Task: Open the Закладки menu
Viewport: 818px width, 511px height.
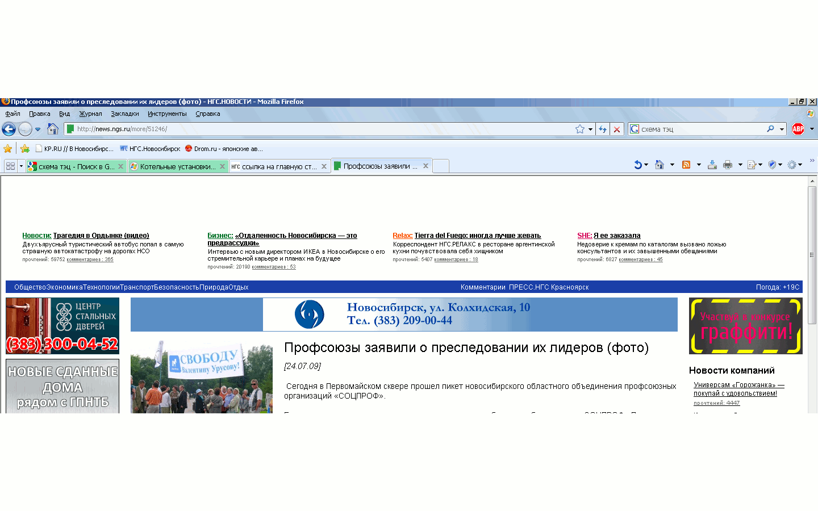Action: pyautogui.click(x=124, y=114)
